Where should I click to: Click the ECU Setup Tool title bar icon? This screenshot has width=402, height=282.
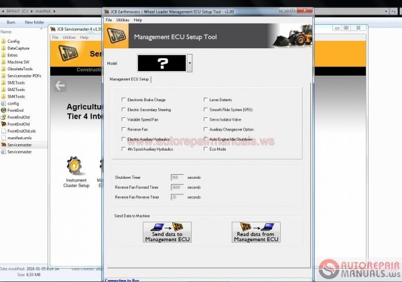click(x=107, y=12)
